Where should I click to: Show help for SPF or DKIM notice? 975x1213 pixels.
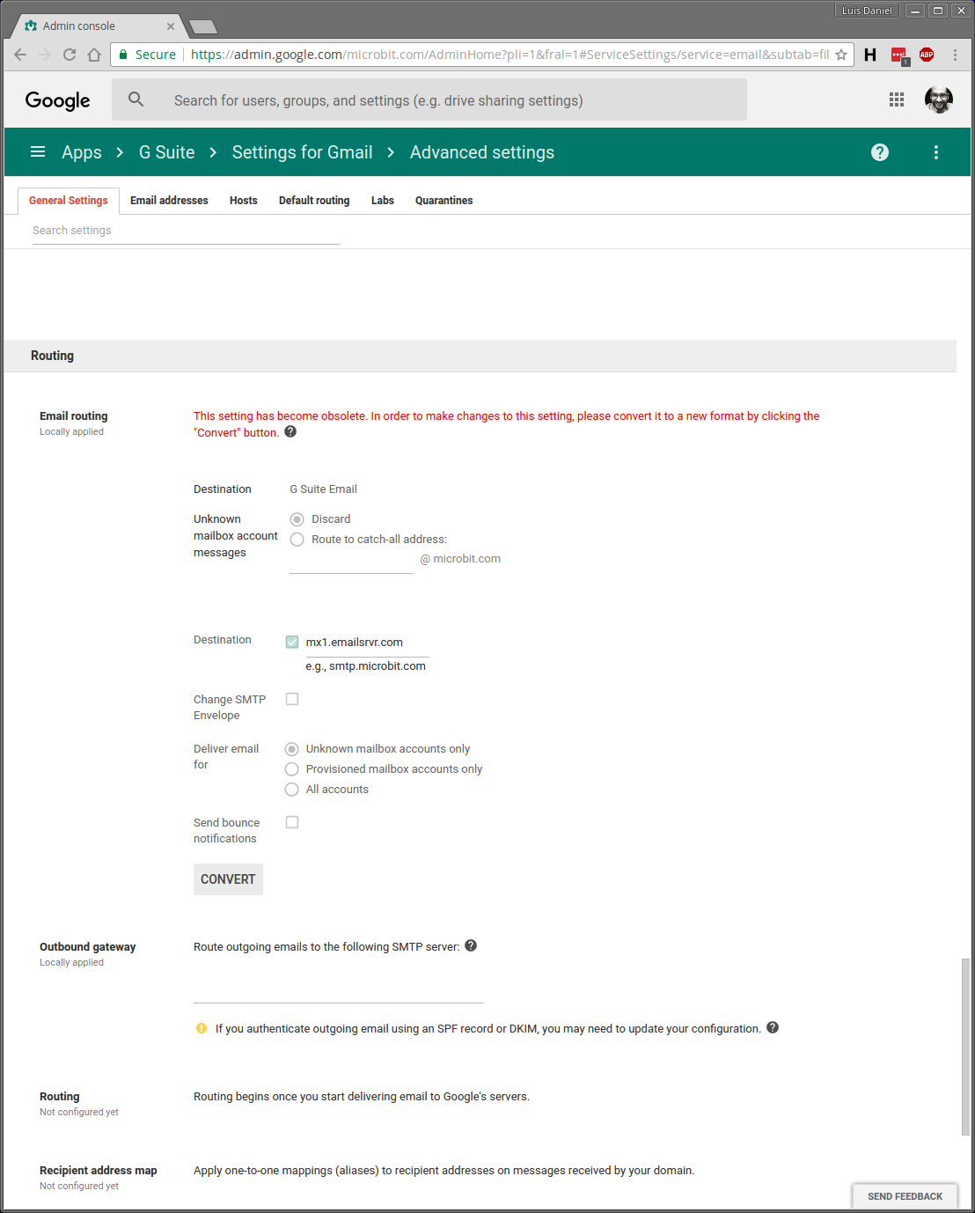tap(773, 1027)
